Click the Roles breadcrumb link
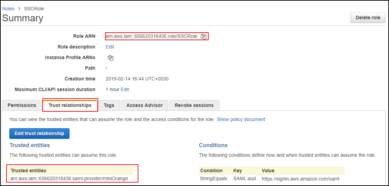The width and height of the screenshot is (389, 186). tap(8, 9)
